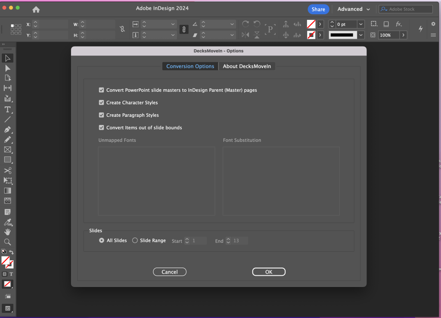Select the Line tool
The width and height of the screenshot is (441, 318).
[8, 120]
